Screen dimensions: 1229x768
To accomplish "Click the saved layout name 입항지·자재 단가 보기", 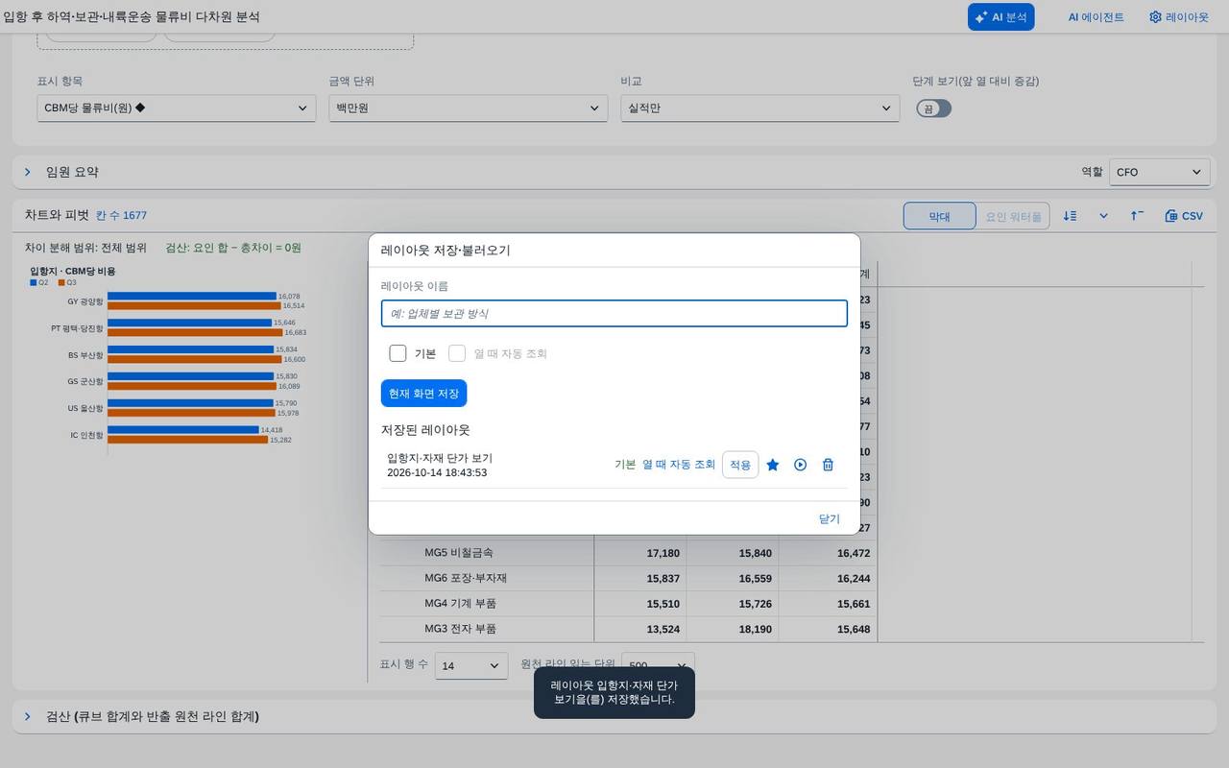I will point(440,458).
